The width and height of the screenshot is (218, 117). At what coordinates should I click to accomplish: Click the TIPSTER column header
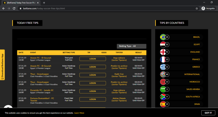pos(119,53)
